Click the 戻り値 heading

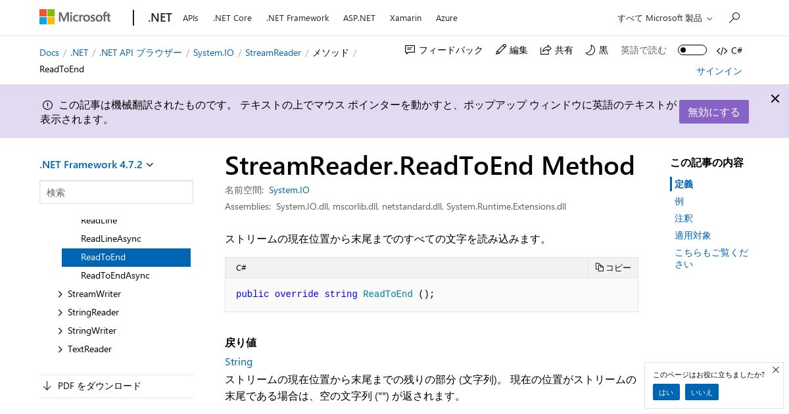coord(241,342)
